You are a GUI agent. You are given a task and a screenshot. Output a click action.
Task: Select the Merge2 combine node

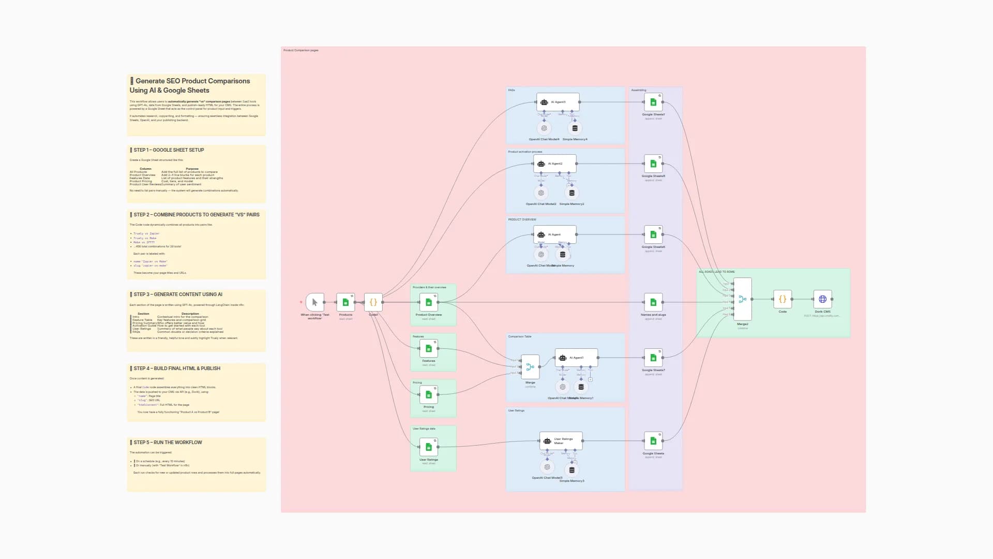743,299
